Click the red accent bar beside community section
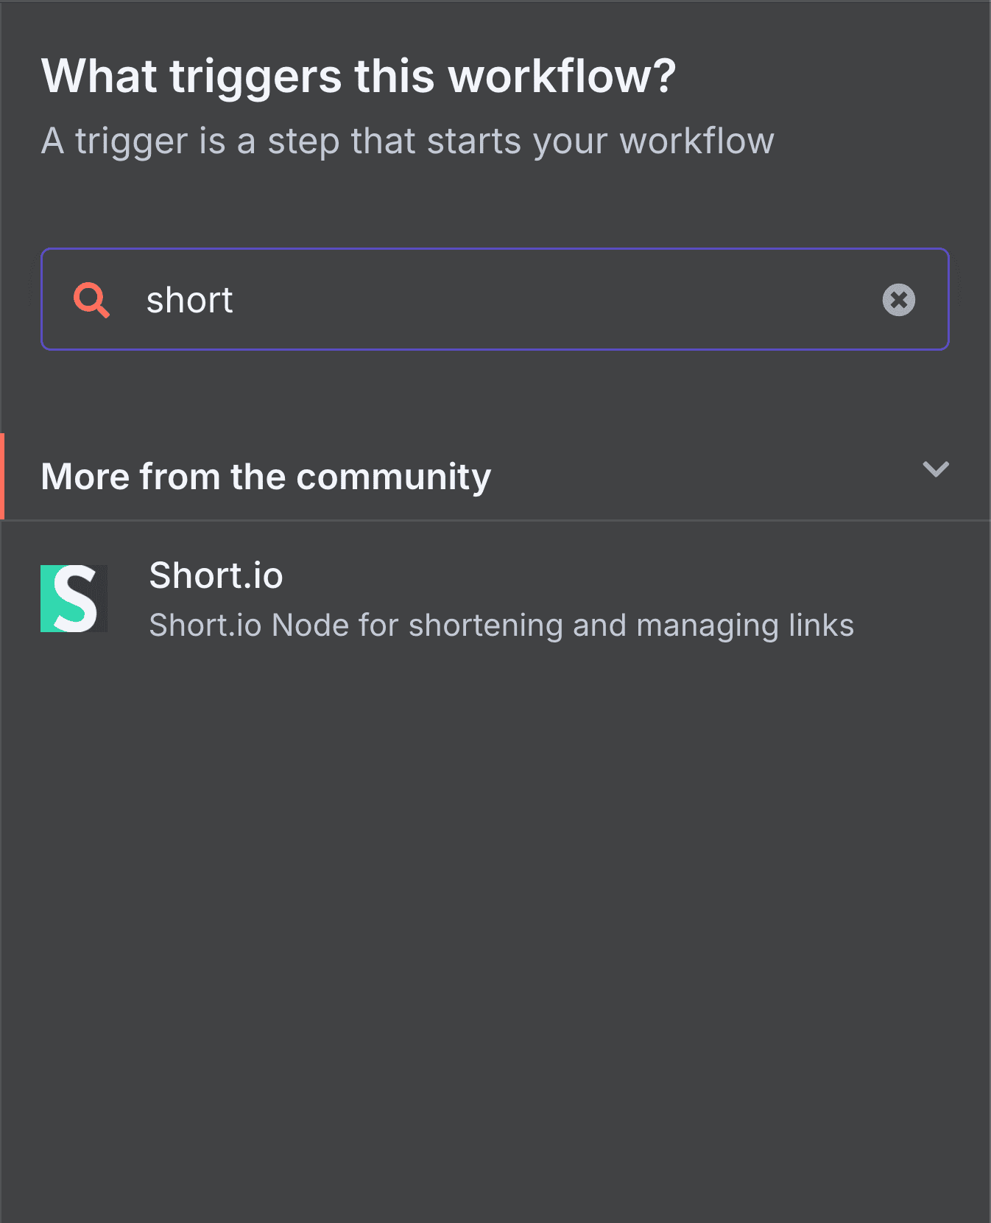 tap(3, 476)
